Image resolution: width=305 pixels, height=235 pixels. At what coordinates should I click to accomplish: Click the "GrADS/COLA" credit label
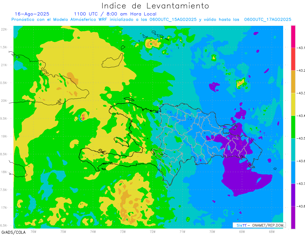click(13, 232)
